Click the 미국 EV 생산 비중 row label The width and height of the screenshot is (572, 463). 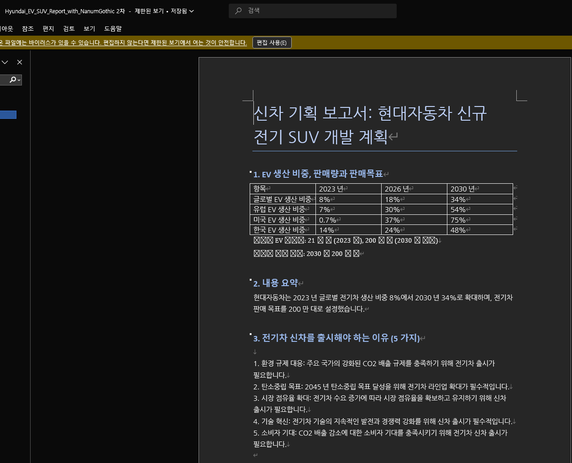click(x=283, y=220)
